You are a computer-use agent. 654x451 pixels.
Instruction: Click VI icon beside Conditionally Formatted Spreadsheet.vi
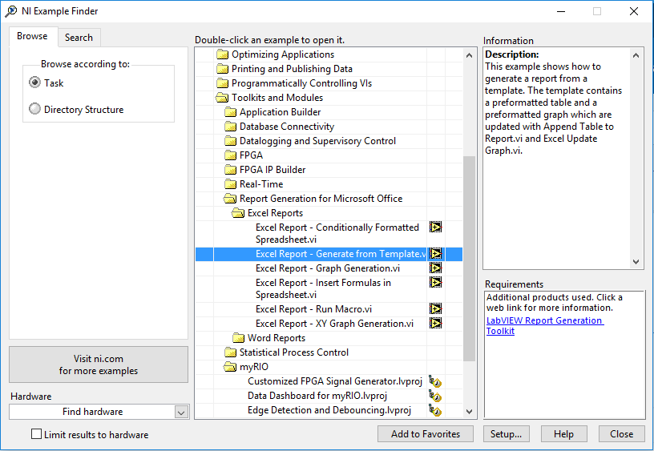(x=435, y=228)
